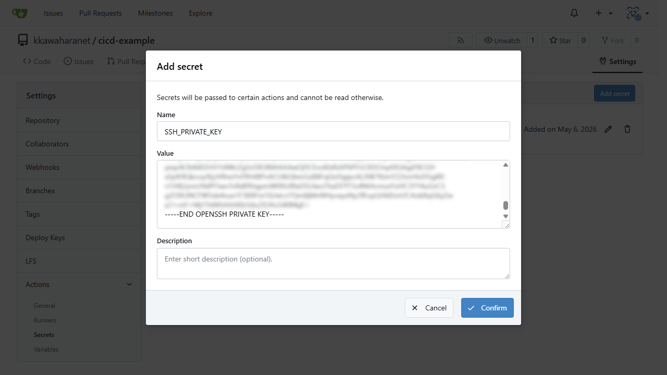Edit the existing secret via pencil icon

[x=608, y=129]
